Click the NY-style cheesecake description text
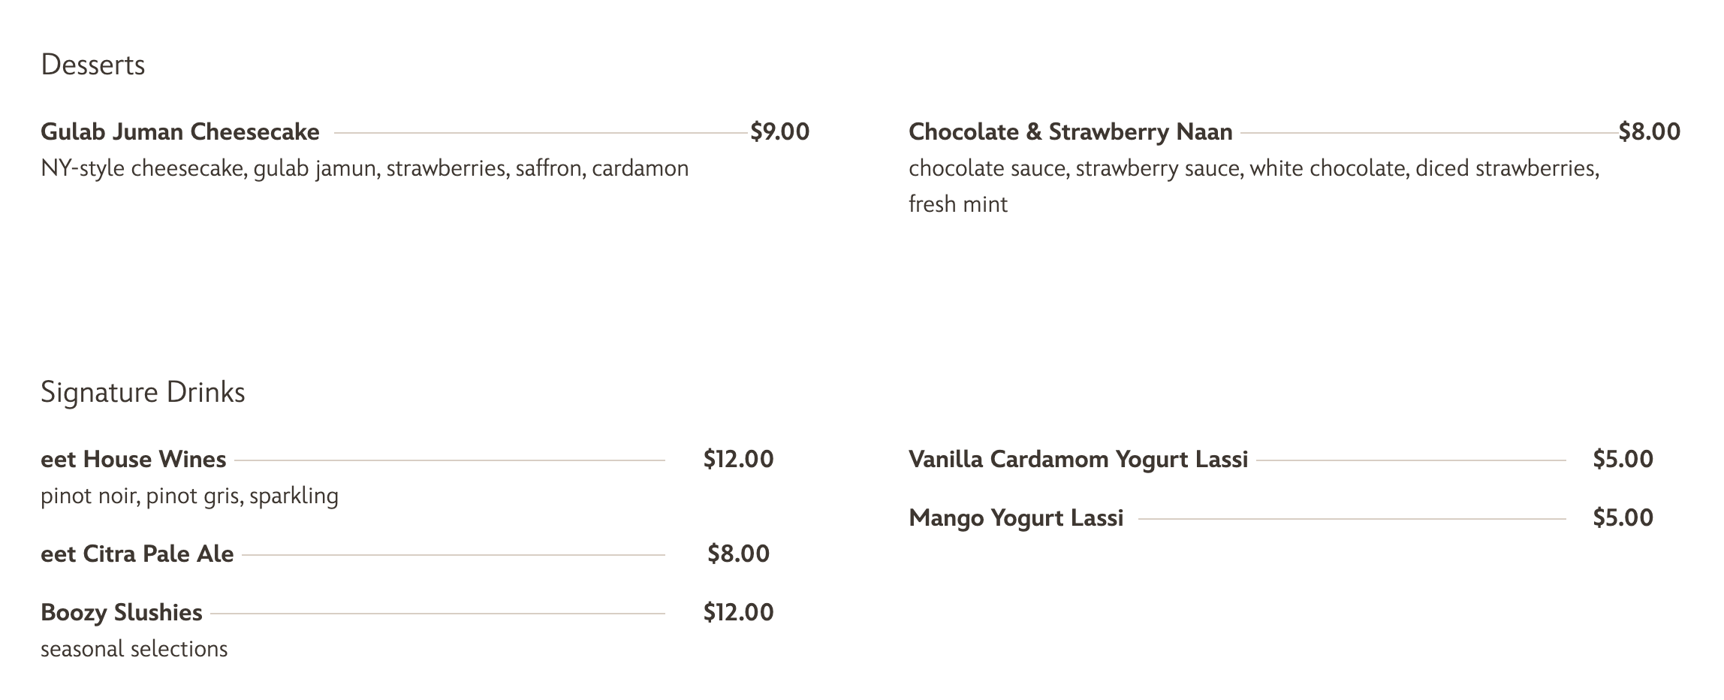Image resolution: width=1724 pixels, height=700 pixels. tap(364, 168)
